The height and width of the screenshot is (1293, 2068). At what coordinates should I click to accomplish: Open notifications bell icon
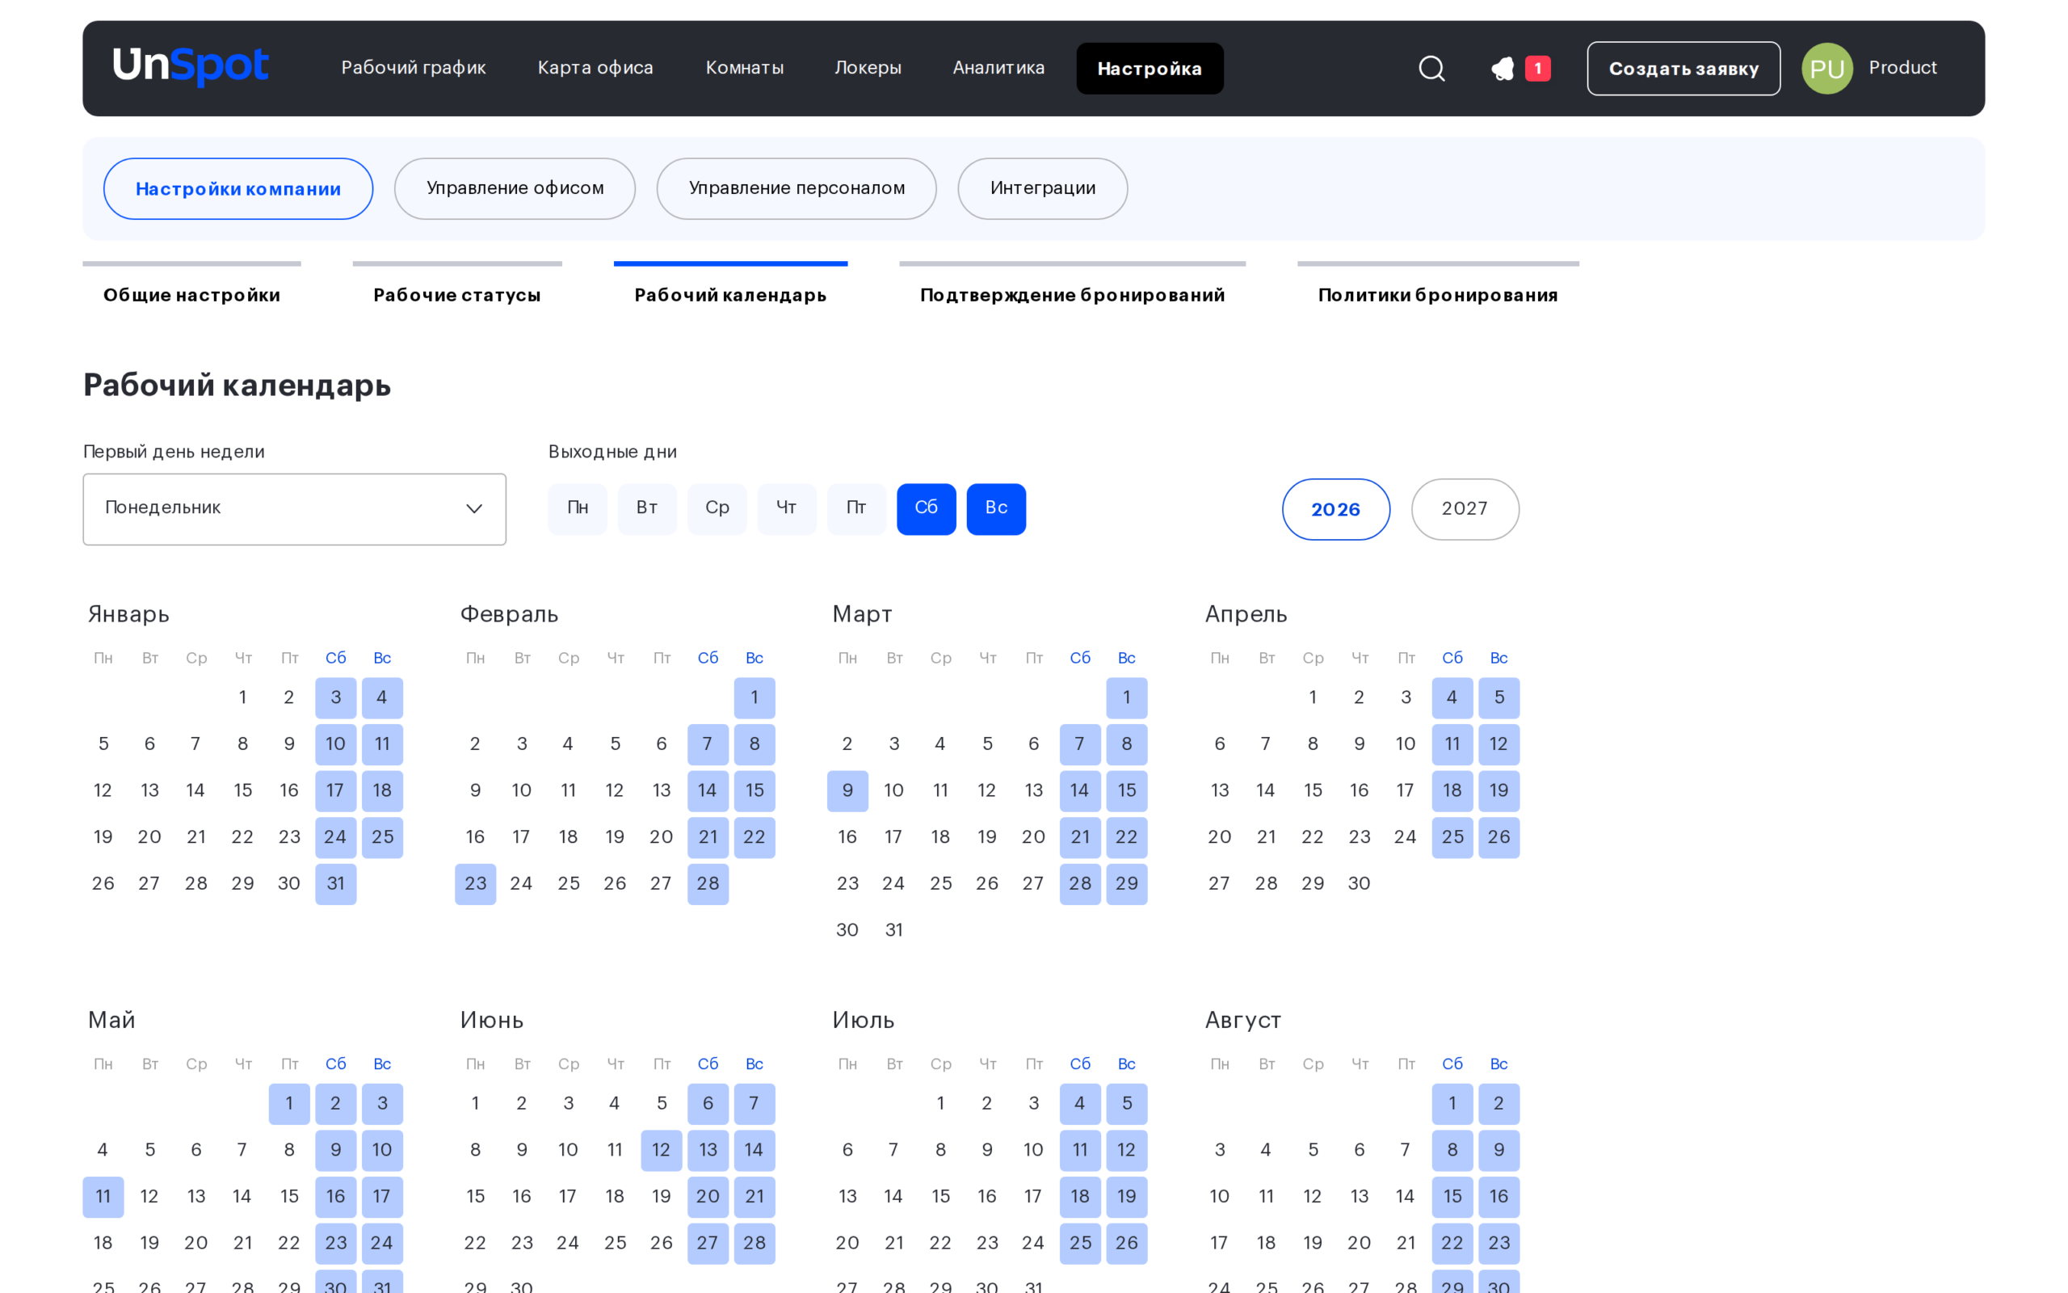pyautogui.click(x=1503, y=69)
